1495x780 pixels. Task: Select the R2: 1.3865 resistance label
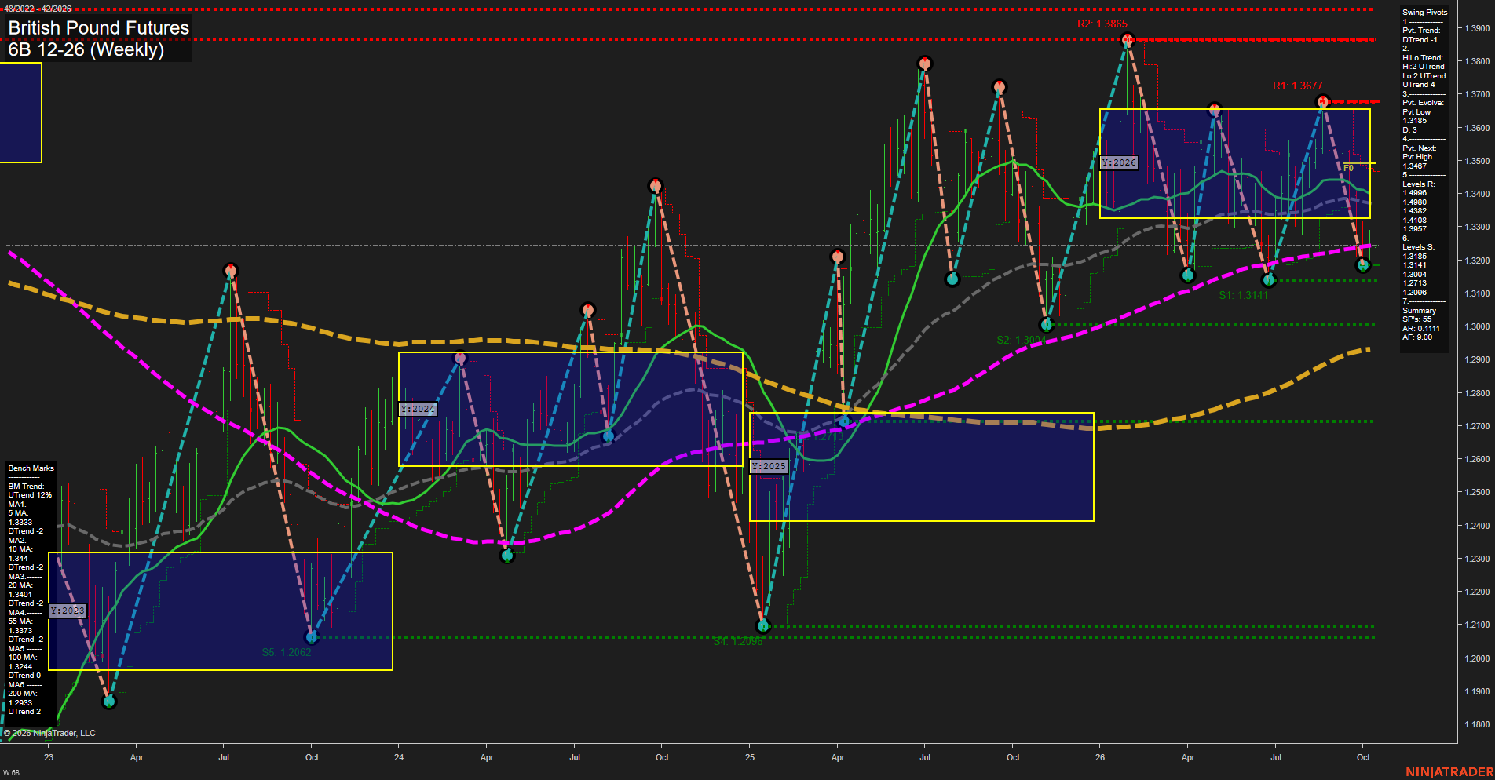tap(1102, 24)
